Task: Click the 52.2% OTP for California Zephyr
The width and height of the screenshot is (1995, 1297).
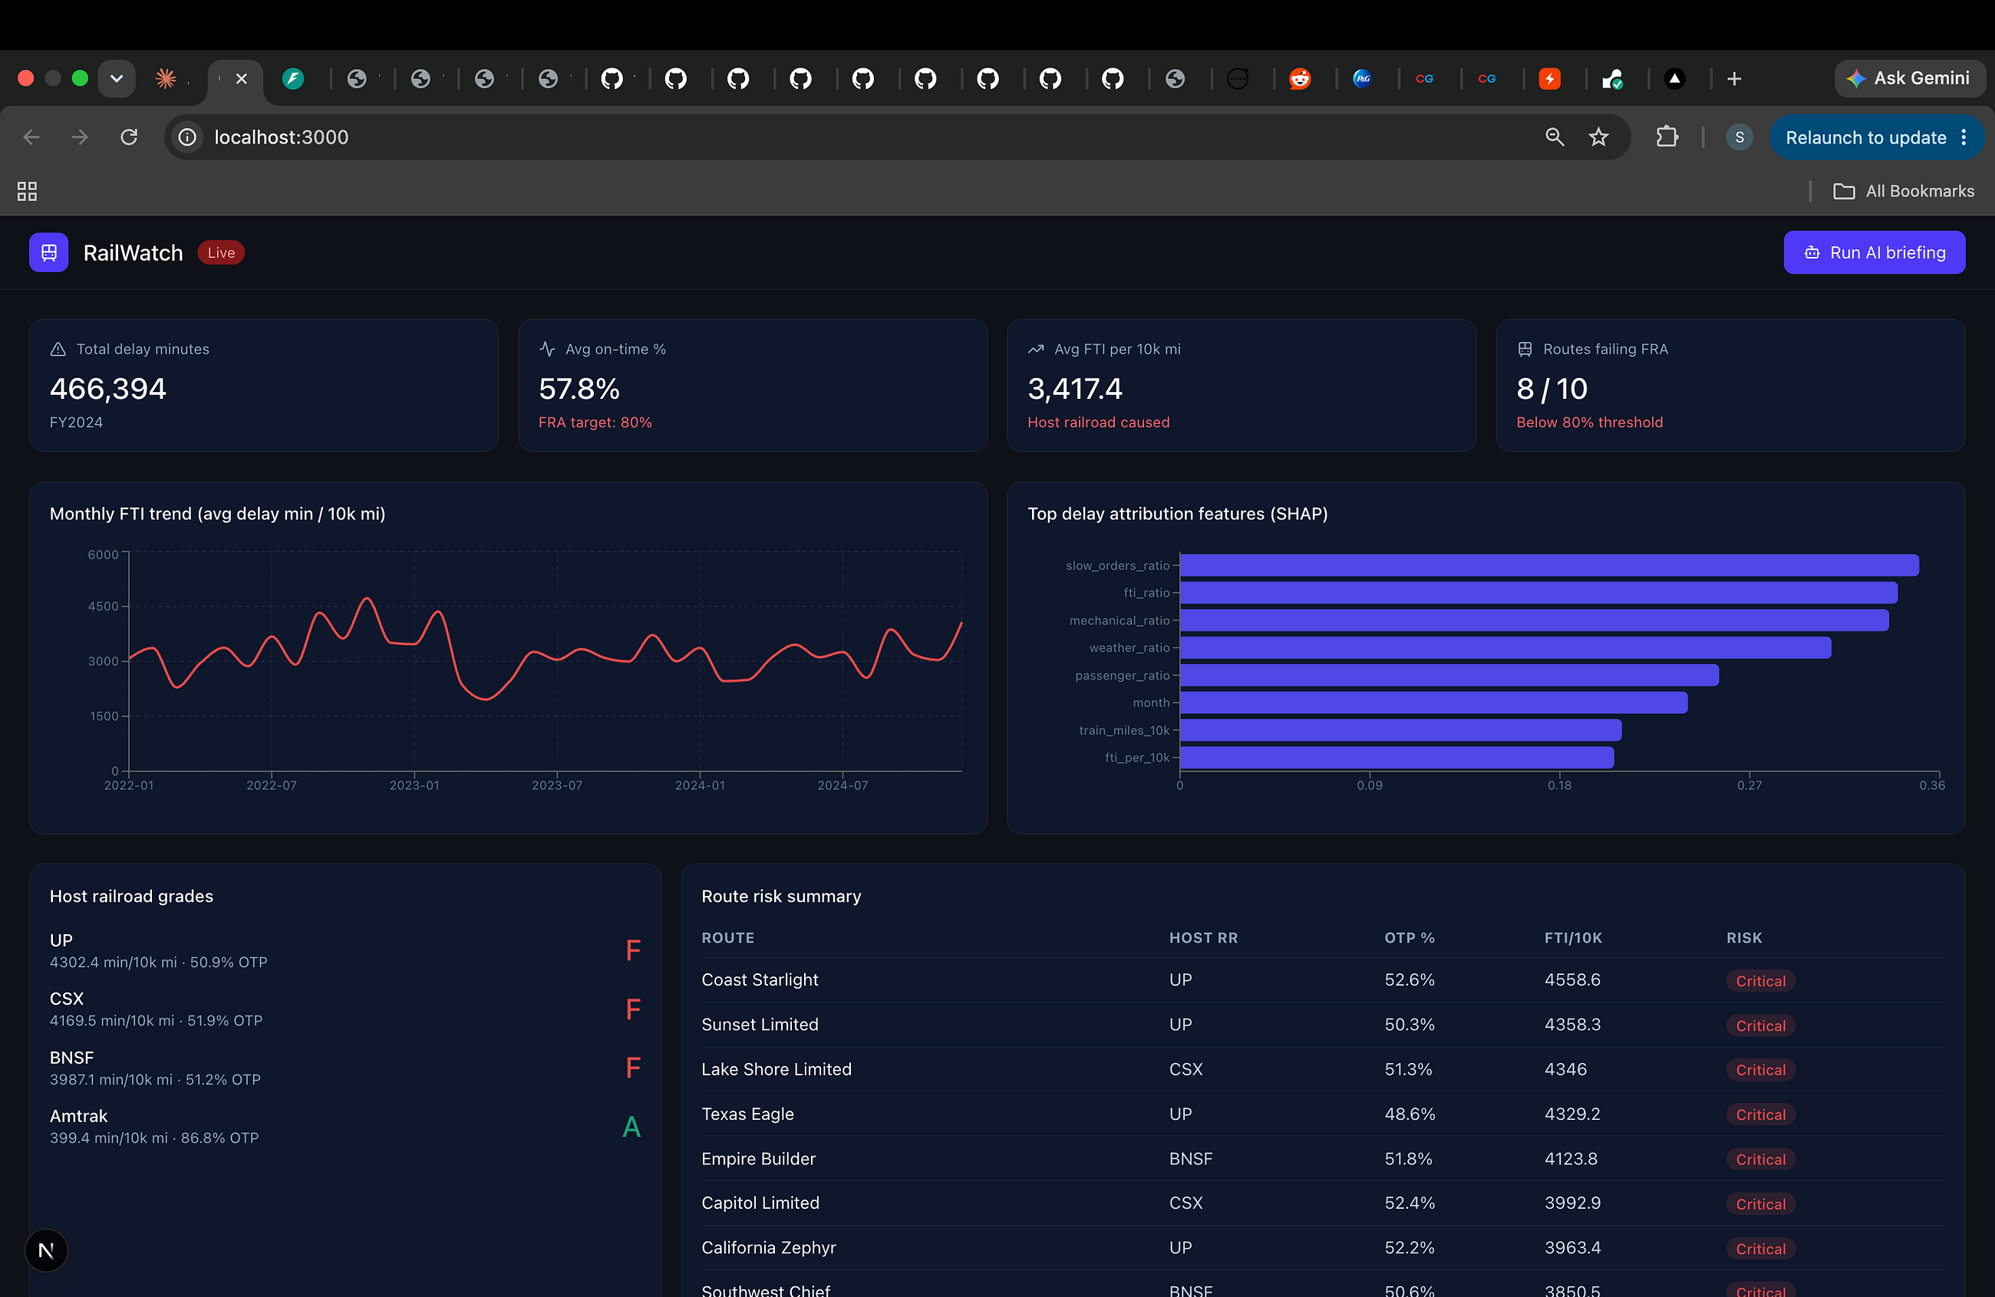Action: (x=1409, y=1248)
